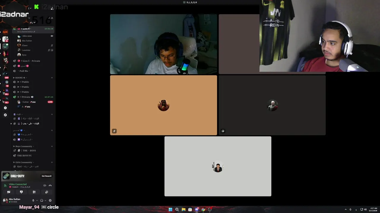
Task: Open Microsoft Store taskbar icon
Action: pos(190,209)
